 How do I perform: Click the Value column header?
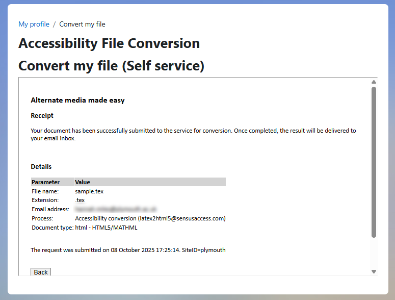pos(83,182)
